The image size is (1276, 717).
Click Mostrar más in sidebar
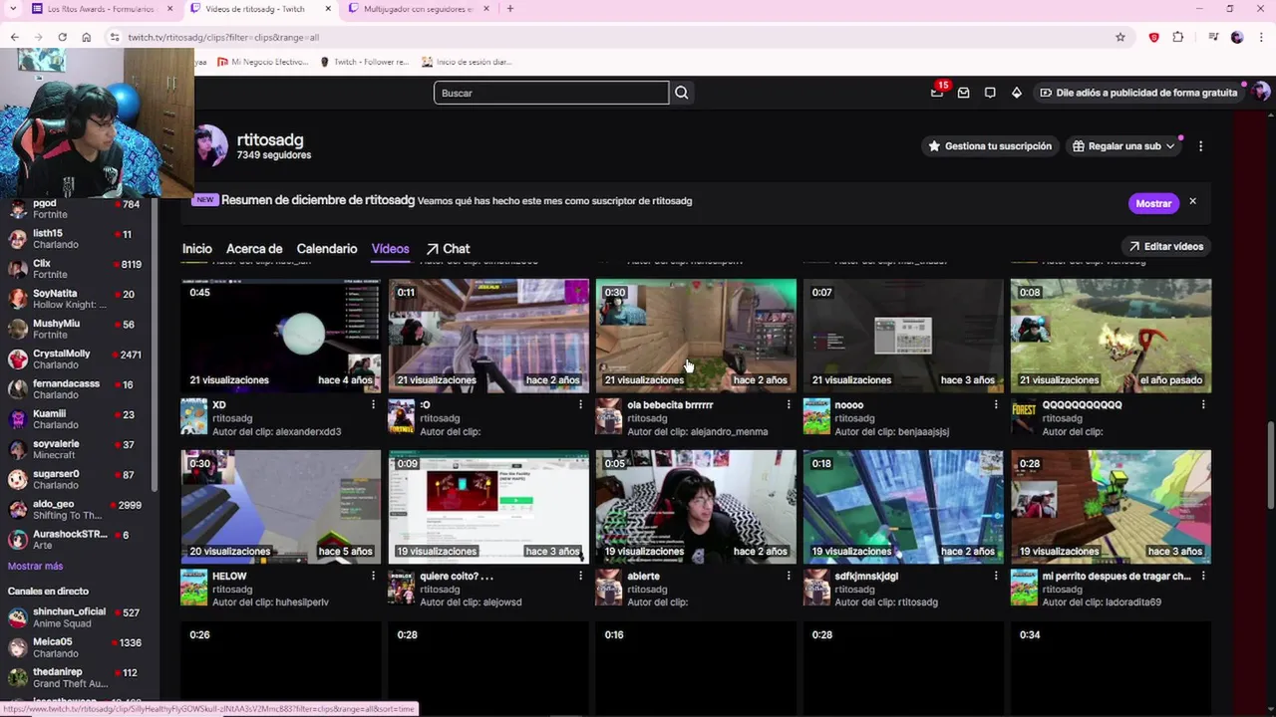click(x=35, y=566)
